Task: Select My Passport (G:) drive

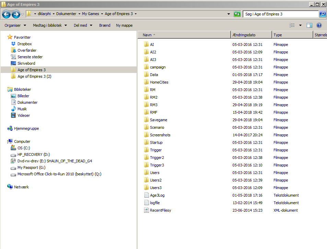Action: point(31,167)
